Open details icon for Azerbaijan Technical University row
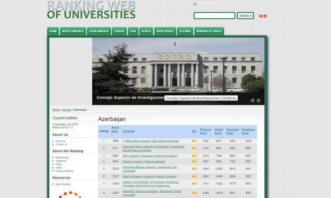 (x=194, y=193)
